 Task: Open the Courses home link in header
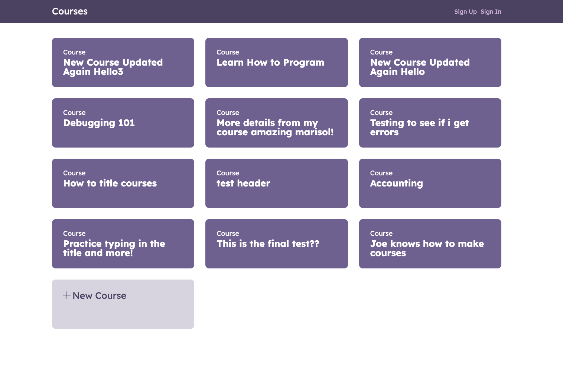tap(70, 11)
